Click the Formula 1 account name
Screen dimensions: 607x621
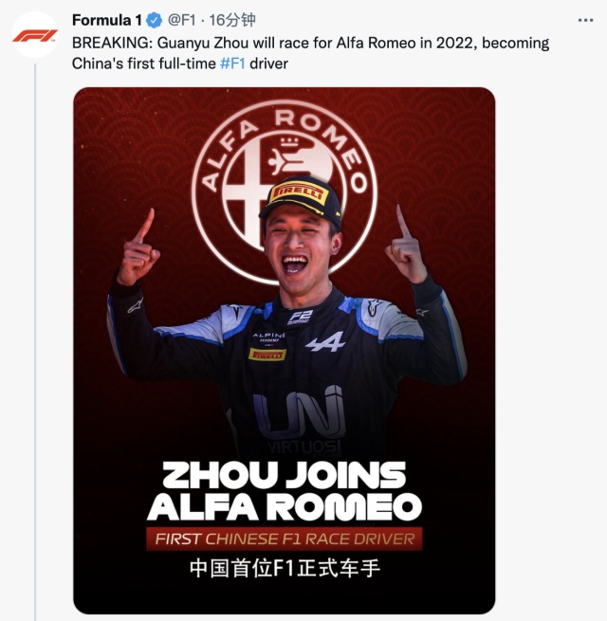click(107, 20)
